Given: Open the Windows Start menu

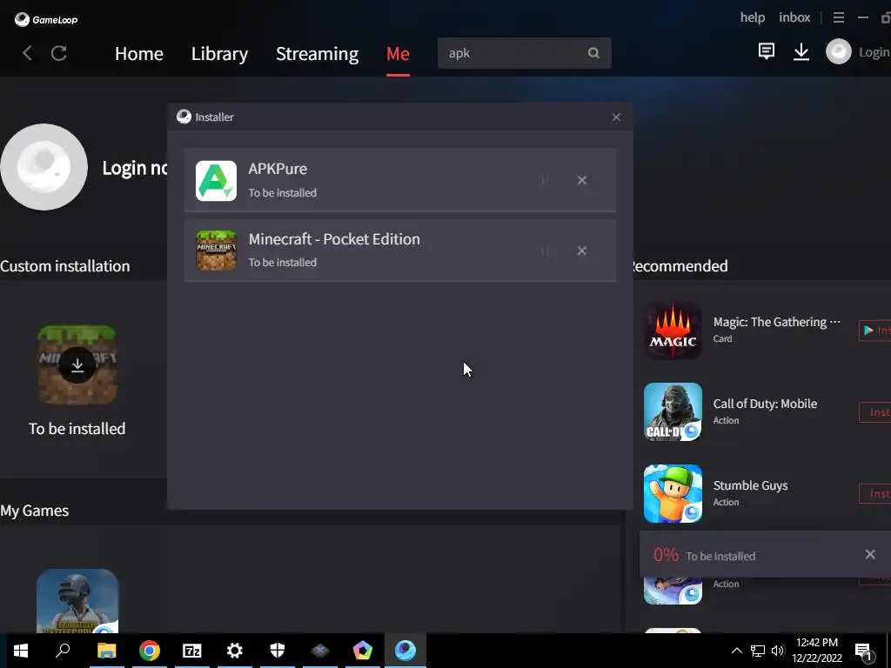Looking at the screenshot, I should (21, 651).
